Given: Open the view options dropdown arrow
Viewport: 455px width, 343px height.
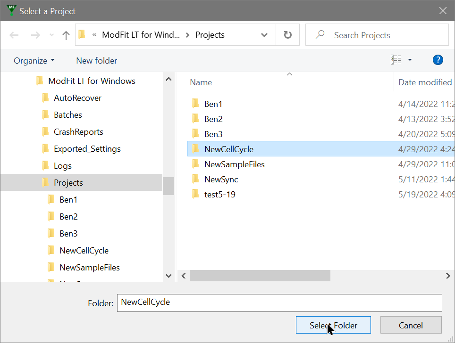Looking at the screenshot, I should pyautogui.click(x=410, y=60).
